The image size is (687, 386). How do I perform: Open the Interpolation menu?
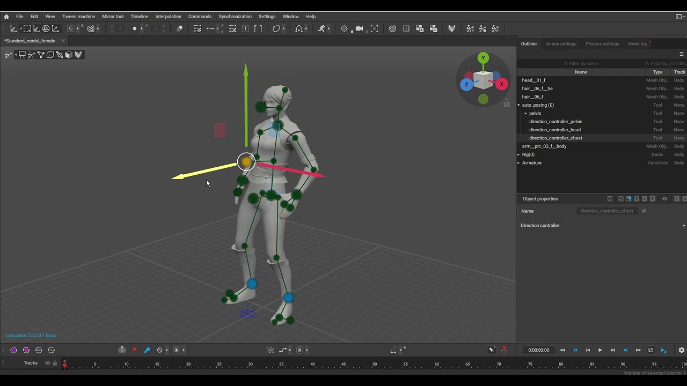tap(168, 17)
